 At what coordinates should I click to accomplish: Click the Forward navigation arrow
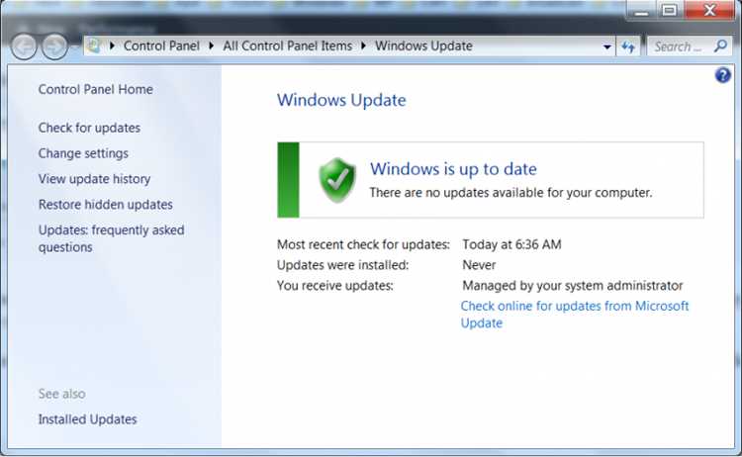pos(54,46)
